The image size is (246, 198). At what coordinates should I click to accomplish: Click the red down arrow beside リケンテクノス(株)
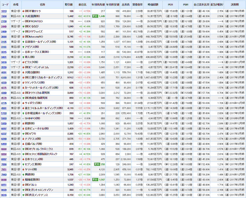tap(23, 82)
